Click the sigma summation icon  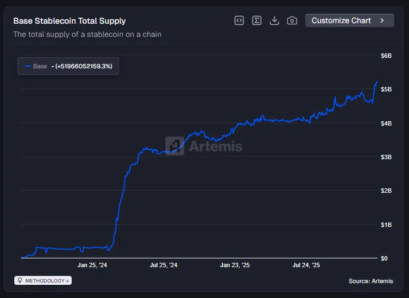point(257,20)
